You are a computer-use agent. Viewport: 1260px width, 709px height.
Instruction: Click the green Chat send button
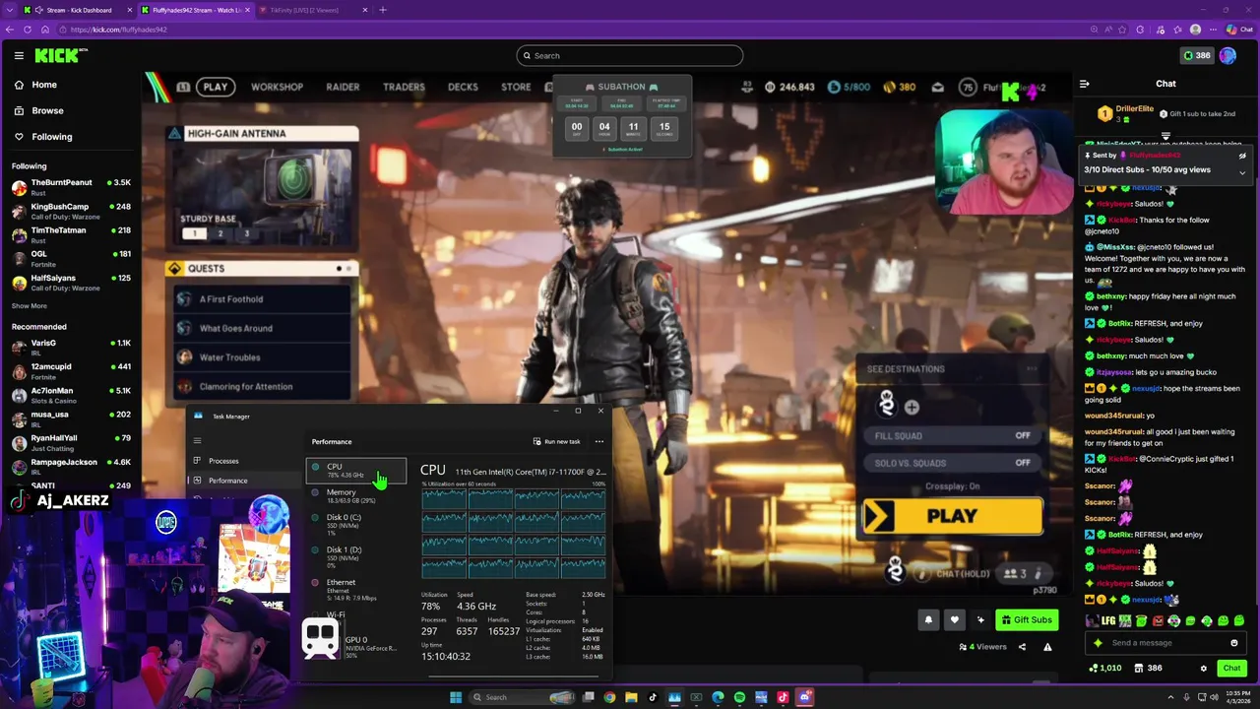1231,669
